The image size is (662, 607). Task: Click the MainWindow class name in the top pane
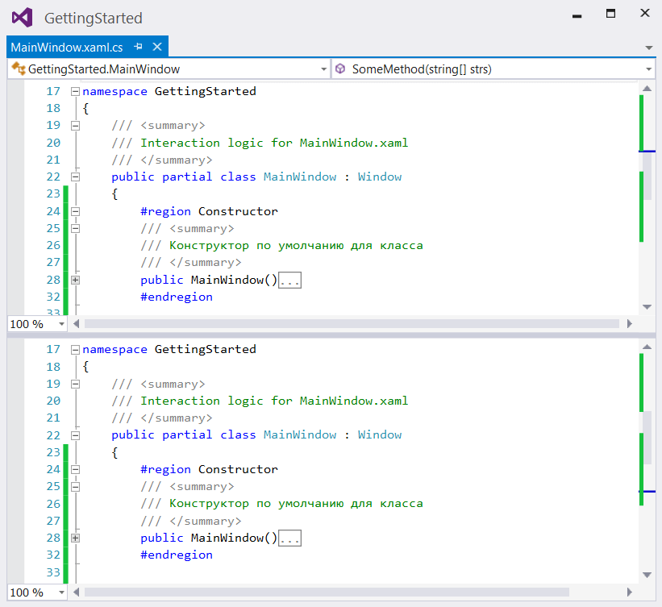pyautogui.click(x=299, y=177)
